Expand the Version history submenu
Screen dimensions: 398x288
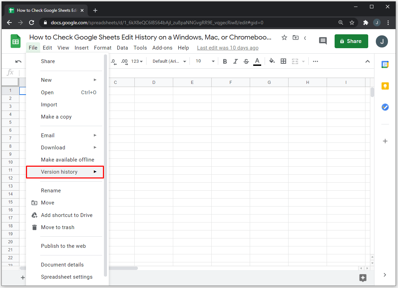pyautogui.click(x=65, y=172)
